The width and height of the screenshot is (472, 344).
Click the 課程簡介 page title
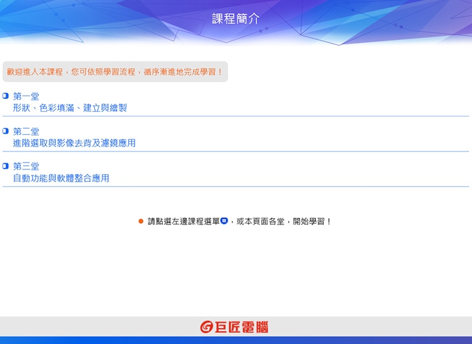tap(236, 18)
